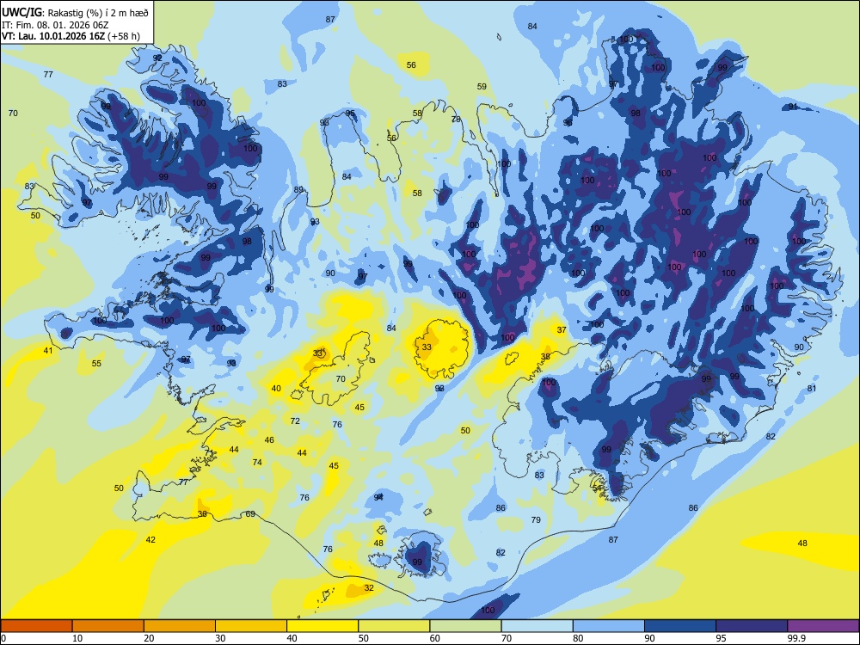Image resolution: width=860 pixels, height=645 pixels.
Task: Click the map value '40'
Action: coord(276,389)
